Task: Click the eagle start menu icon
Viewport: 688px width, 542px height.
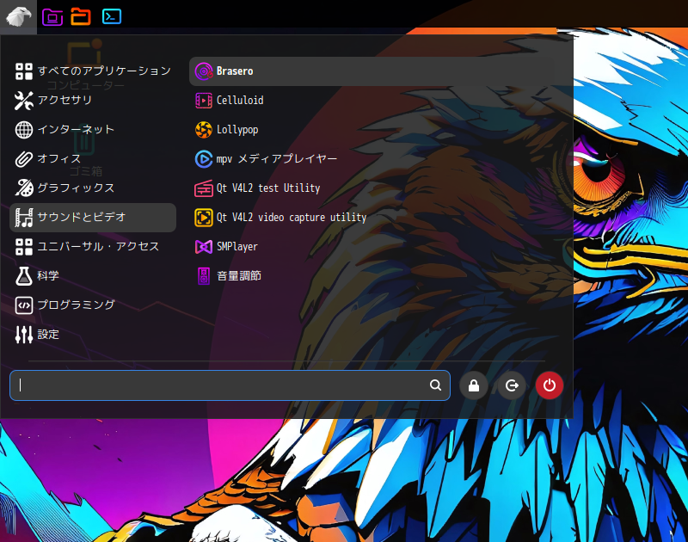Action: tap(18, 16)
